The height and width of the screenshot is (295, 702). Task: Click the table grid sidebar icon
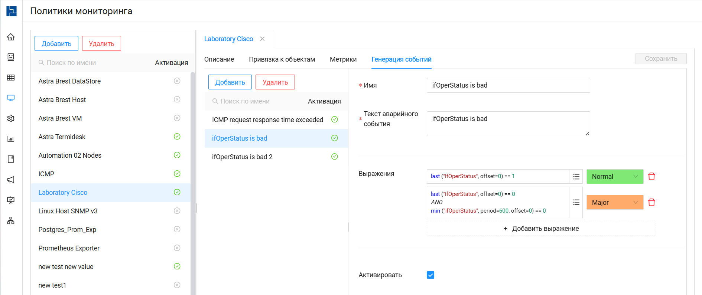(11, 78)
